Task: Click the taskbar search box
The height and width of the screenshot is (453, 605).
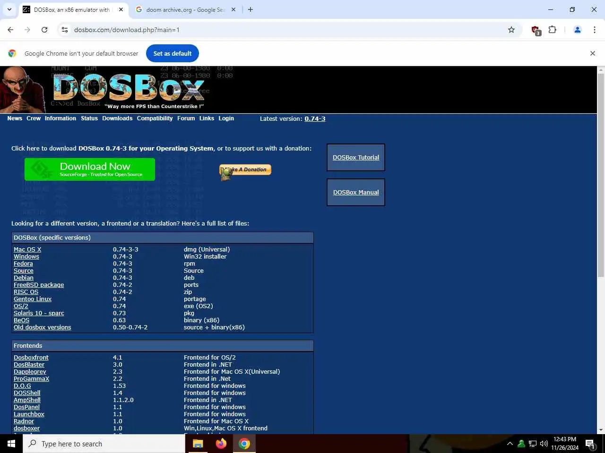Action: [x=104, y=444]
